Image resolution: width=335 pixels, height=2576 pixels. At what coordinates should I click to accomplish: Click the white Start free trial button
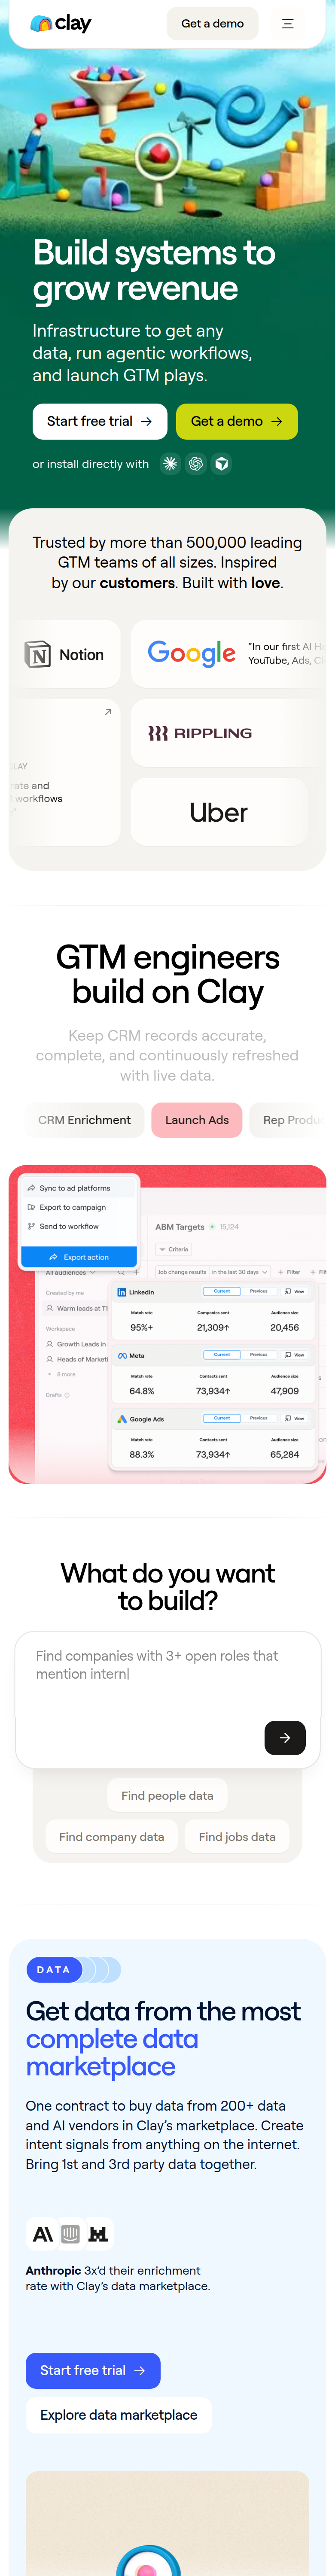(x=100, y=421)
